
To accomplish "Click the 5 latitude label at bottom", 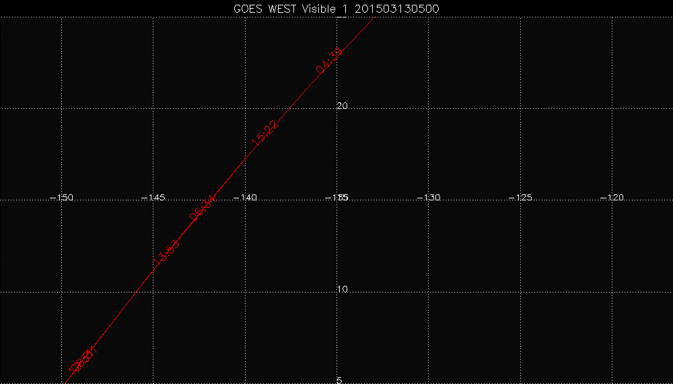I will (339, 380).
